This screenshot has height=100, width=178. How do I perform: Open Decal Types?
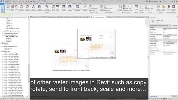click(x=127, y=8)
